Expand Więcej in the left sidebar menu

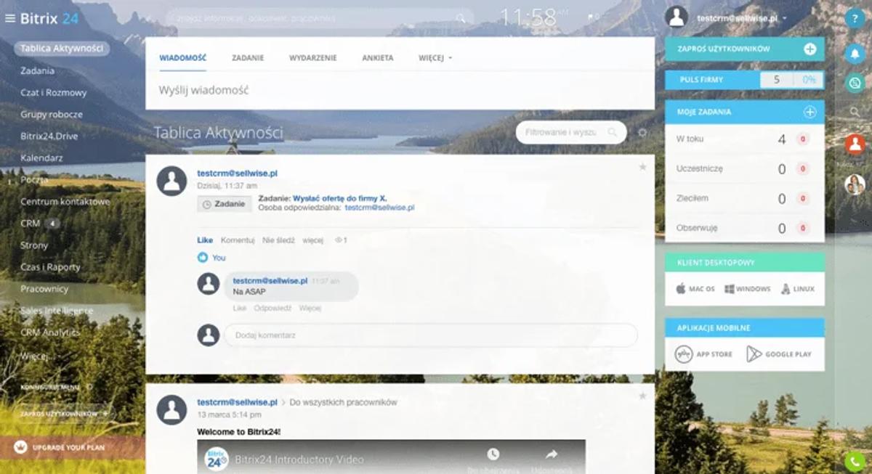click(36, 356)
